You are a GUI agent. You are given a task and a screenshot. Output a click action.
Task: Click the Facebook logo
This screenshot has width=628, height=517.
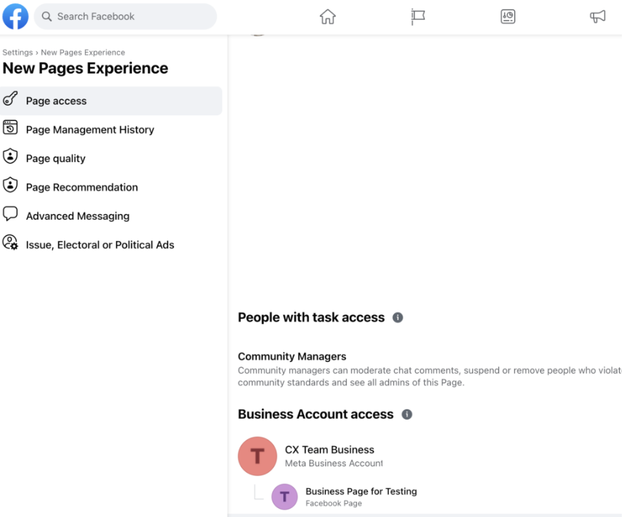(x=16, y=16)
